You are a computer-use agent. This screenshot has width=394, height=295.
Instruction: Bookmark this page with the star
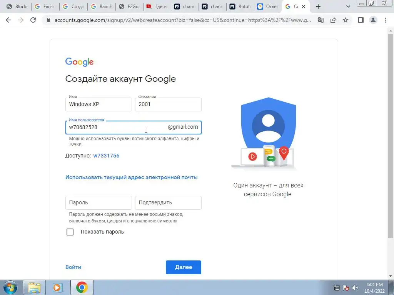click(346, 20)
